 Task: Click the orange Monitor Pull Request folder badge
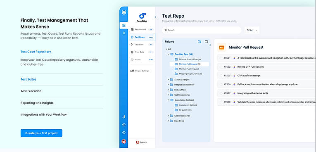(x=222, y=47)
